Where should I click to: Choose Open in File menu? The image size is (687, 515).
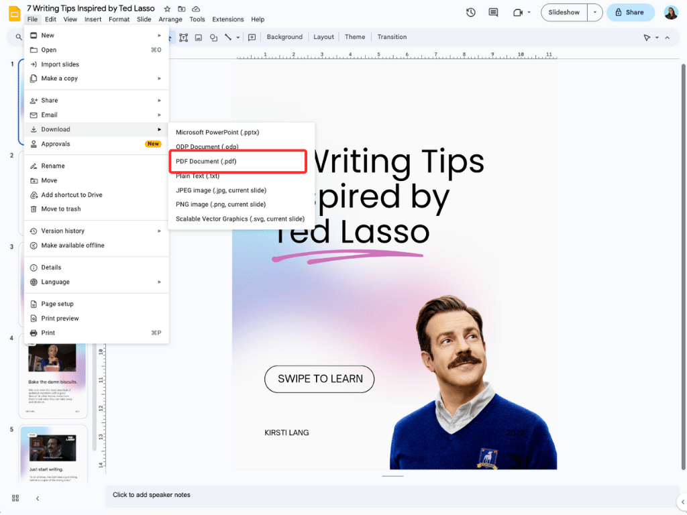(97, 50)
